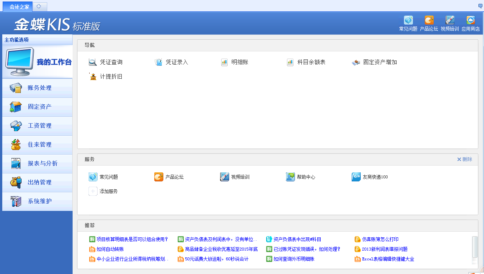Click 凭证录入 text in navigation panel

[177, 62]
